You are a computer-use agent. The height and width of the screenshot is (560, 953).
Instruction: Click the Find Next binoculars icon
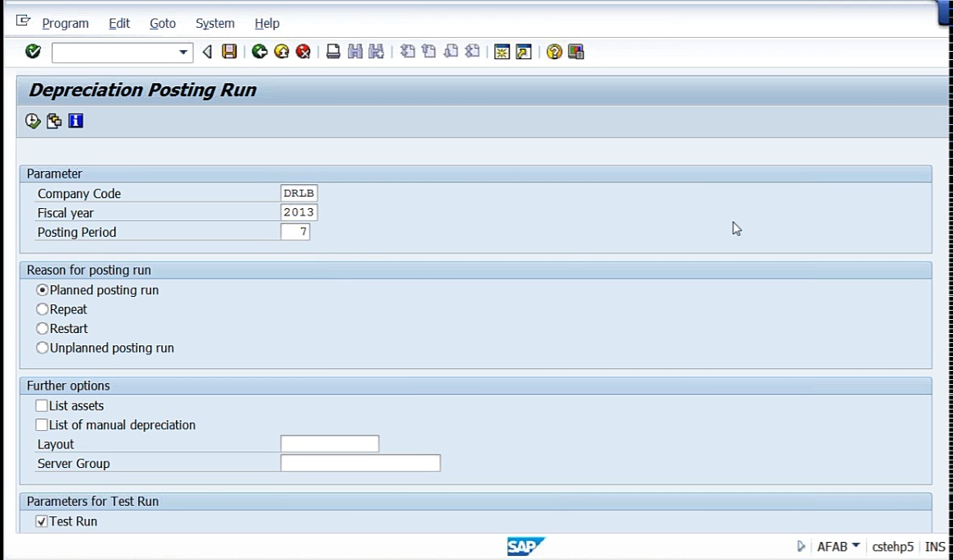coord(377,52)
